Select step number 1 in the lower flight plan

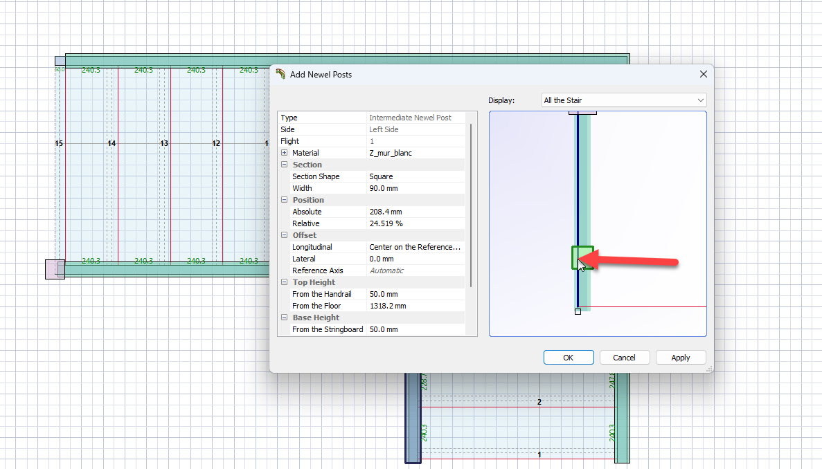[539, 454]
